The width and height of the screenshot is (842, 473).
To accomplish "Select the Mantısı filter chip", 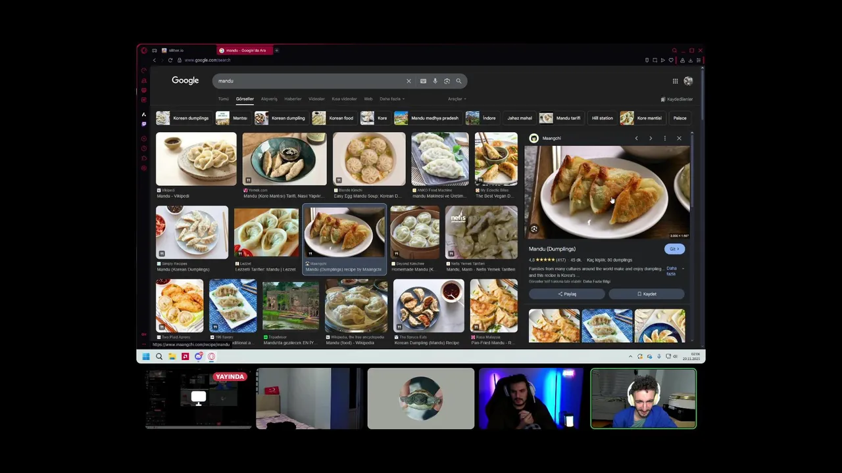I will pos(232,118).
